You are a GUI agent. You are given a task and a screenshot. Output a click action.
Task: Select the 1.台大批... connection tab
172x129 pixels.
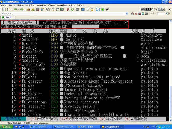[8, 17]
